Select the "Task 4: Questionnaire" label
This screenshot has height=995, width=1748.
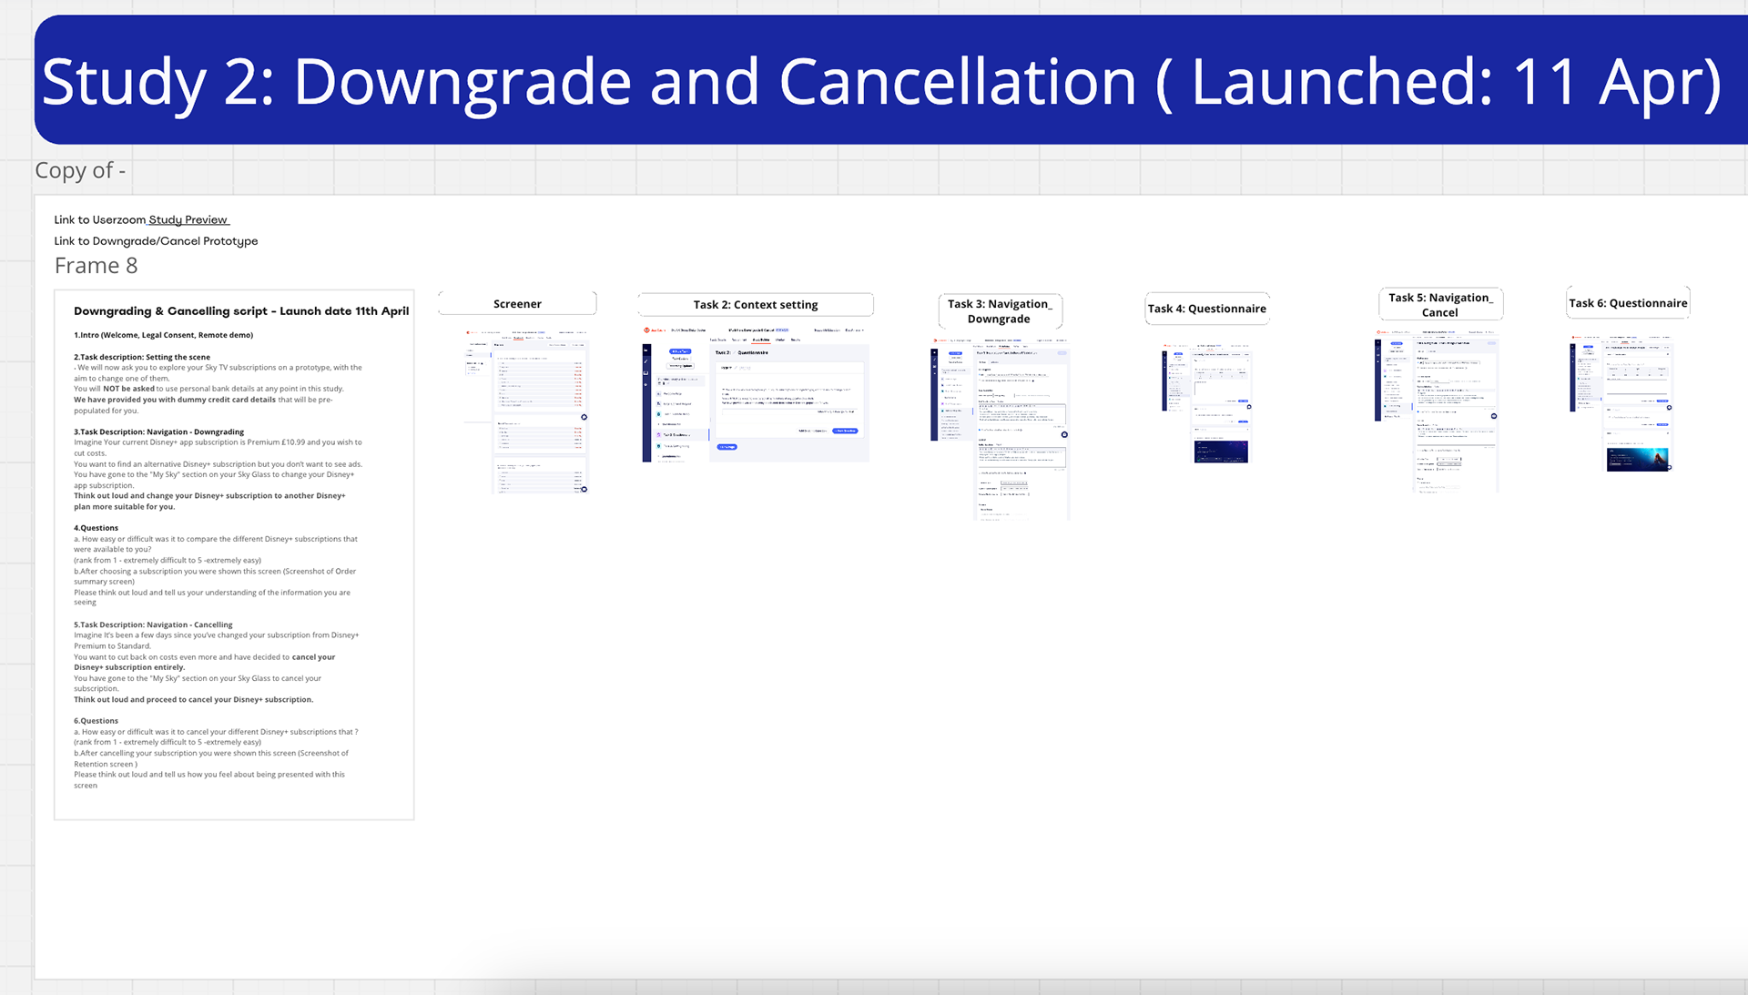pos(1207,309)
